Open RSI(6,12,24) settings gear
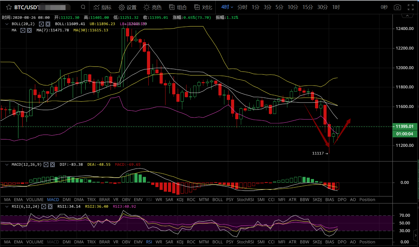This screenshot has height=247, width=419. (44, 206)
